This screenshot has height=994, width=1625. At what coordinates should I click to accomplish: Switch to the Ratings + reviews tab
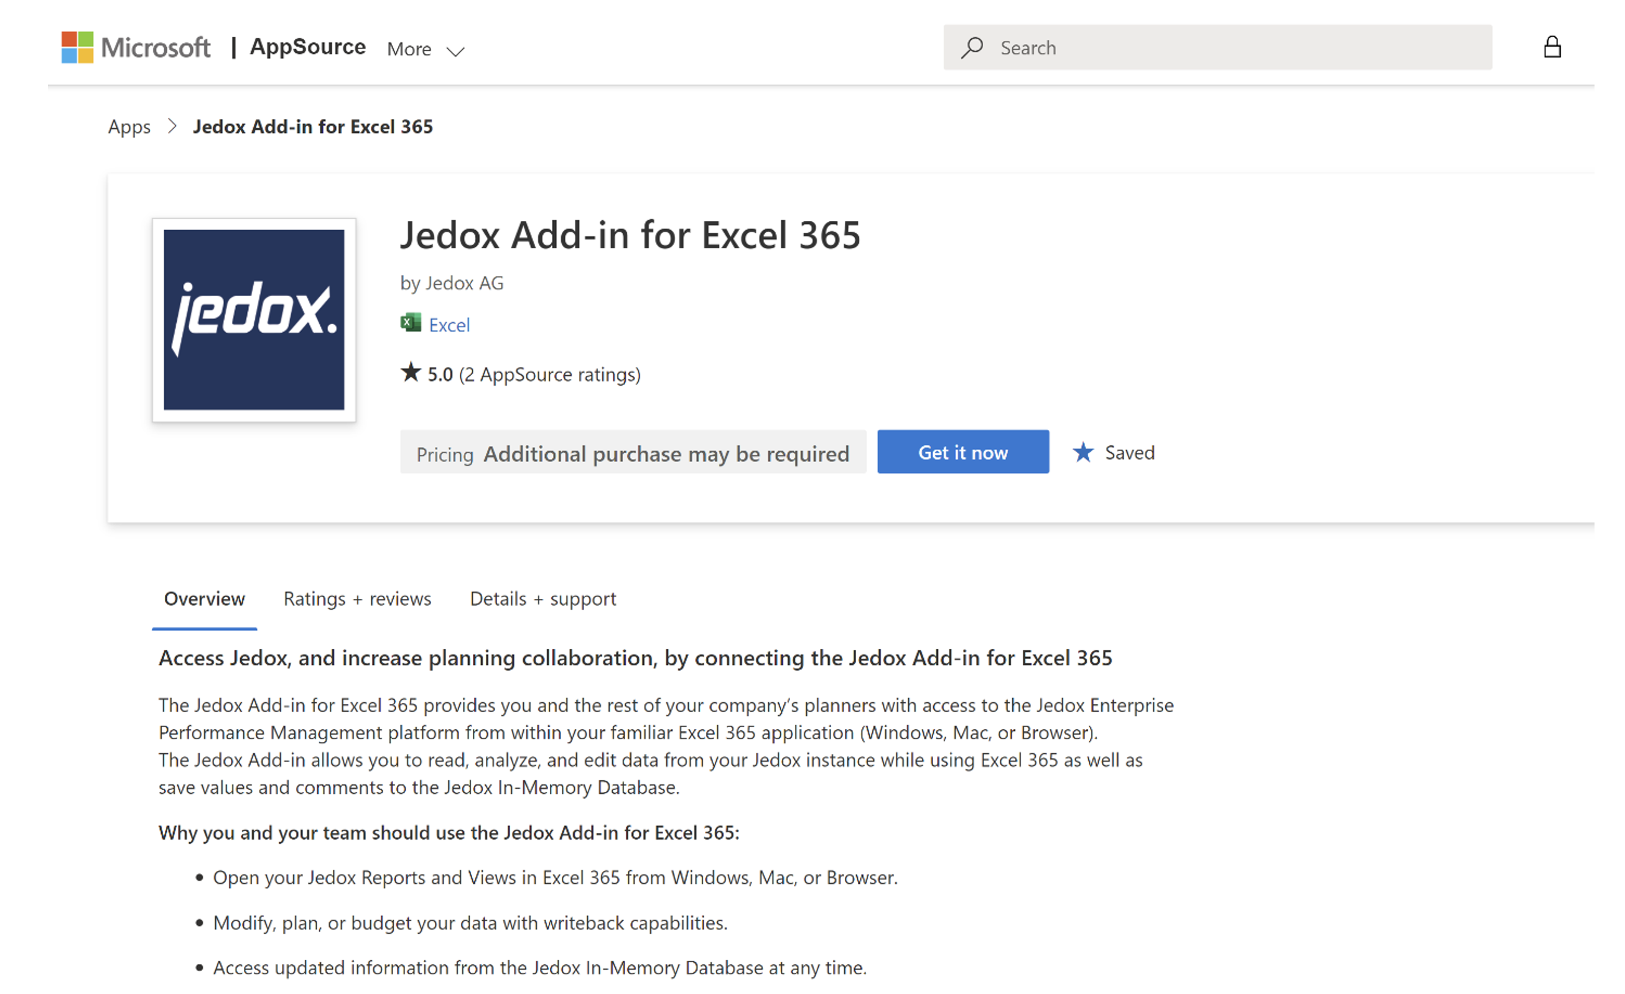pos(356,598)
